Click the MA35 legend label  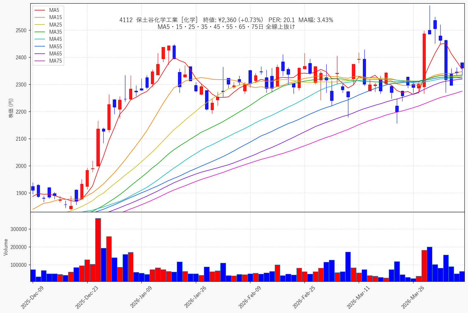pos(55,32)
